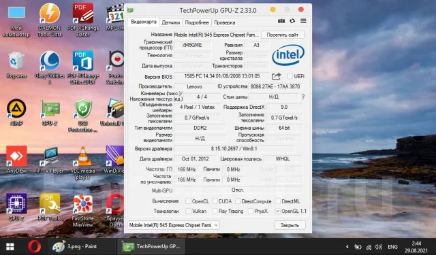Toggle the Ray Tracing checkbox

pos(215,211)
